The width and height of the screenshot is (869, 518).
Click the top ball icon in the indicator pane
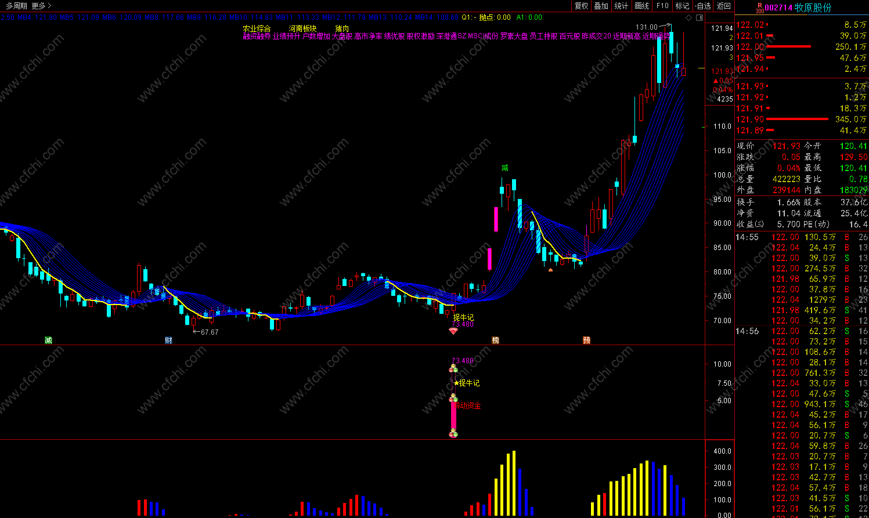(x=453, y=368)
